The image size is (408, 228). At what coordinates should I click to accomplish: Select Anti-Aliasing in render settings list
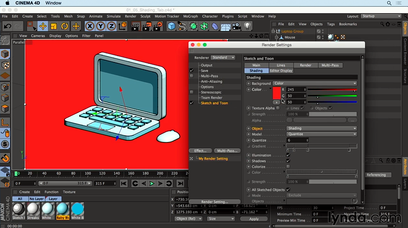point(212,81)
